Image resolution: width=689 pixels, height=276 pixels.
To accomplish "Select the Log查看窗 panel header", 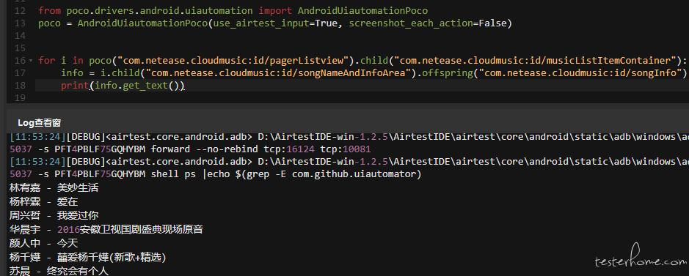I will coord(39,123).
